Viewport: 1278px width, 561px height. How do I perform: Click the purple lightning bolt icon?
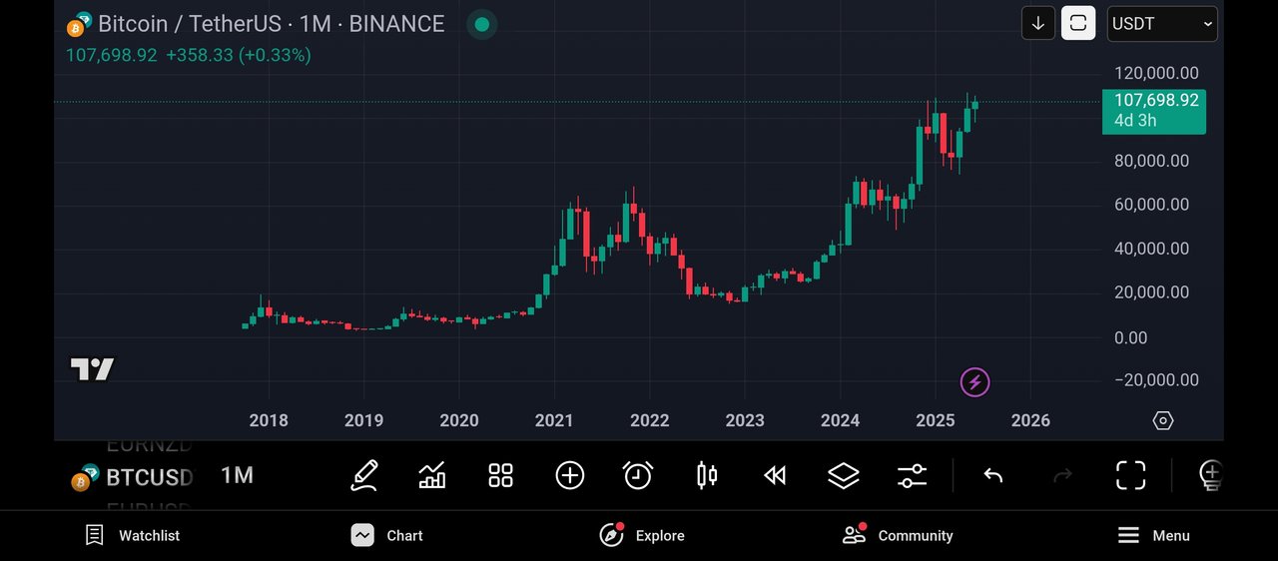pyautogui.click(x=974, y=381)
